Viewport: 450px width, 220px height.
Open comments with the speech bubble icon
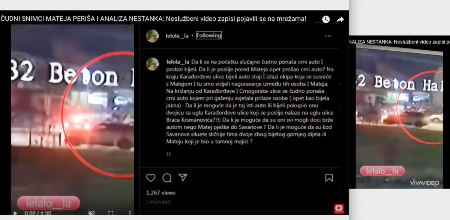pyautogui.click(x=167, y=178)
